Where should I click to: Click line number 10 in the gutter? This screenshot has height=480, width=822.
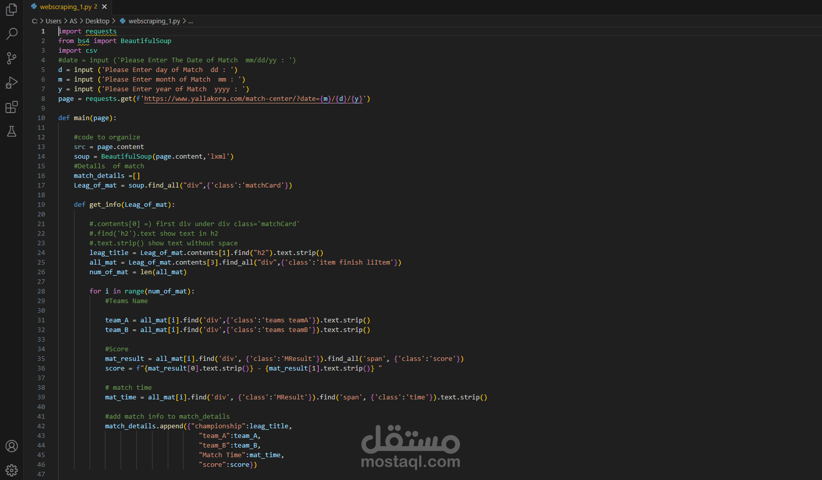point(41,118)
